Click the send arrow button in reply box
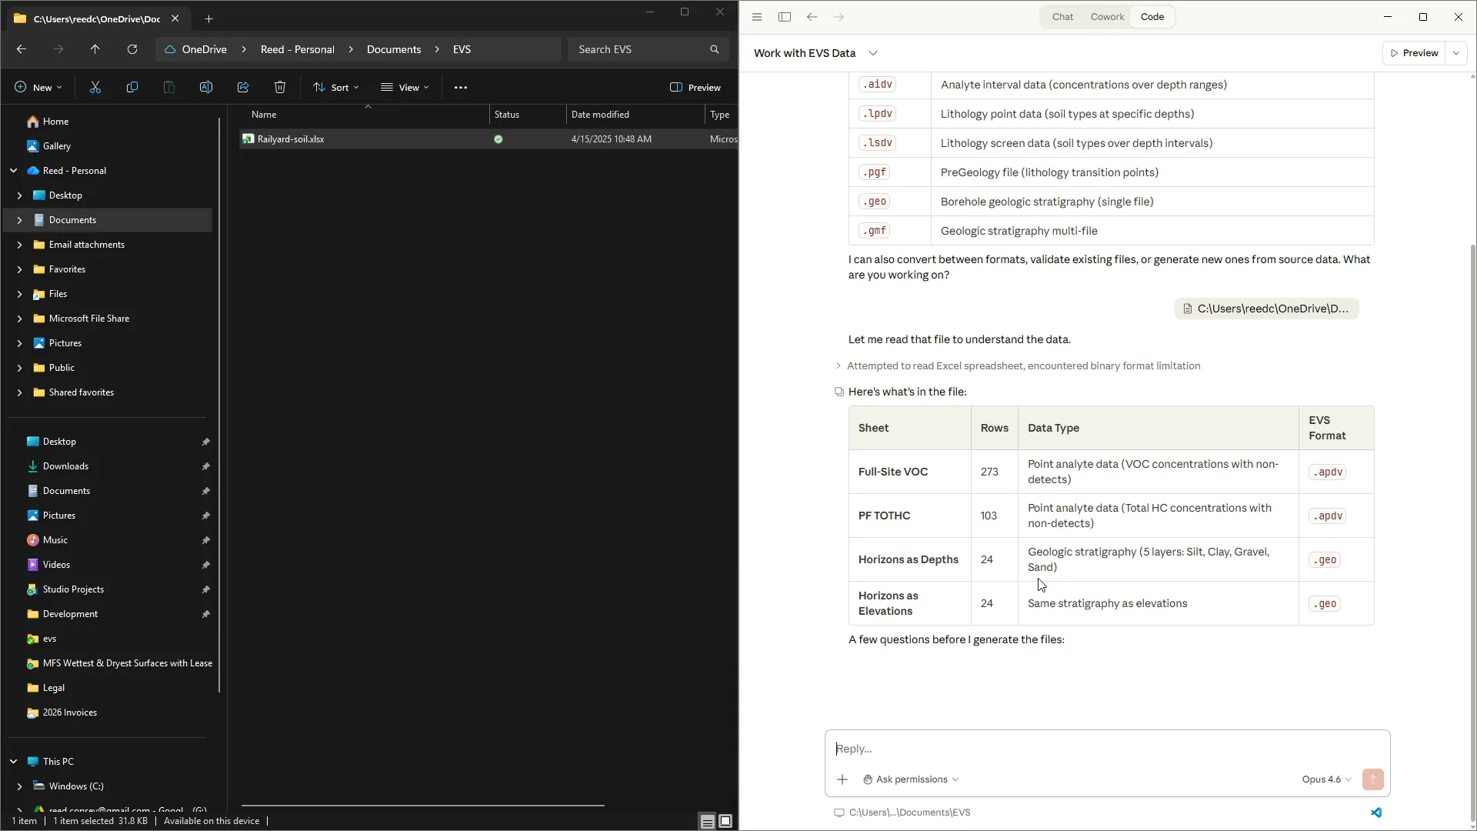This screenshot has height=831, width=1477. (x=1372, y=779)
